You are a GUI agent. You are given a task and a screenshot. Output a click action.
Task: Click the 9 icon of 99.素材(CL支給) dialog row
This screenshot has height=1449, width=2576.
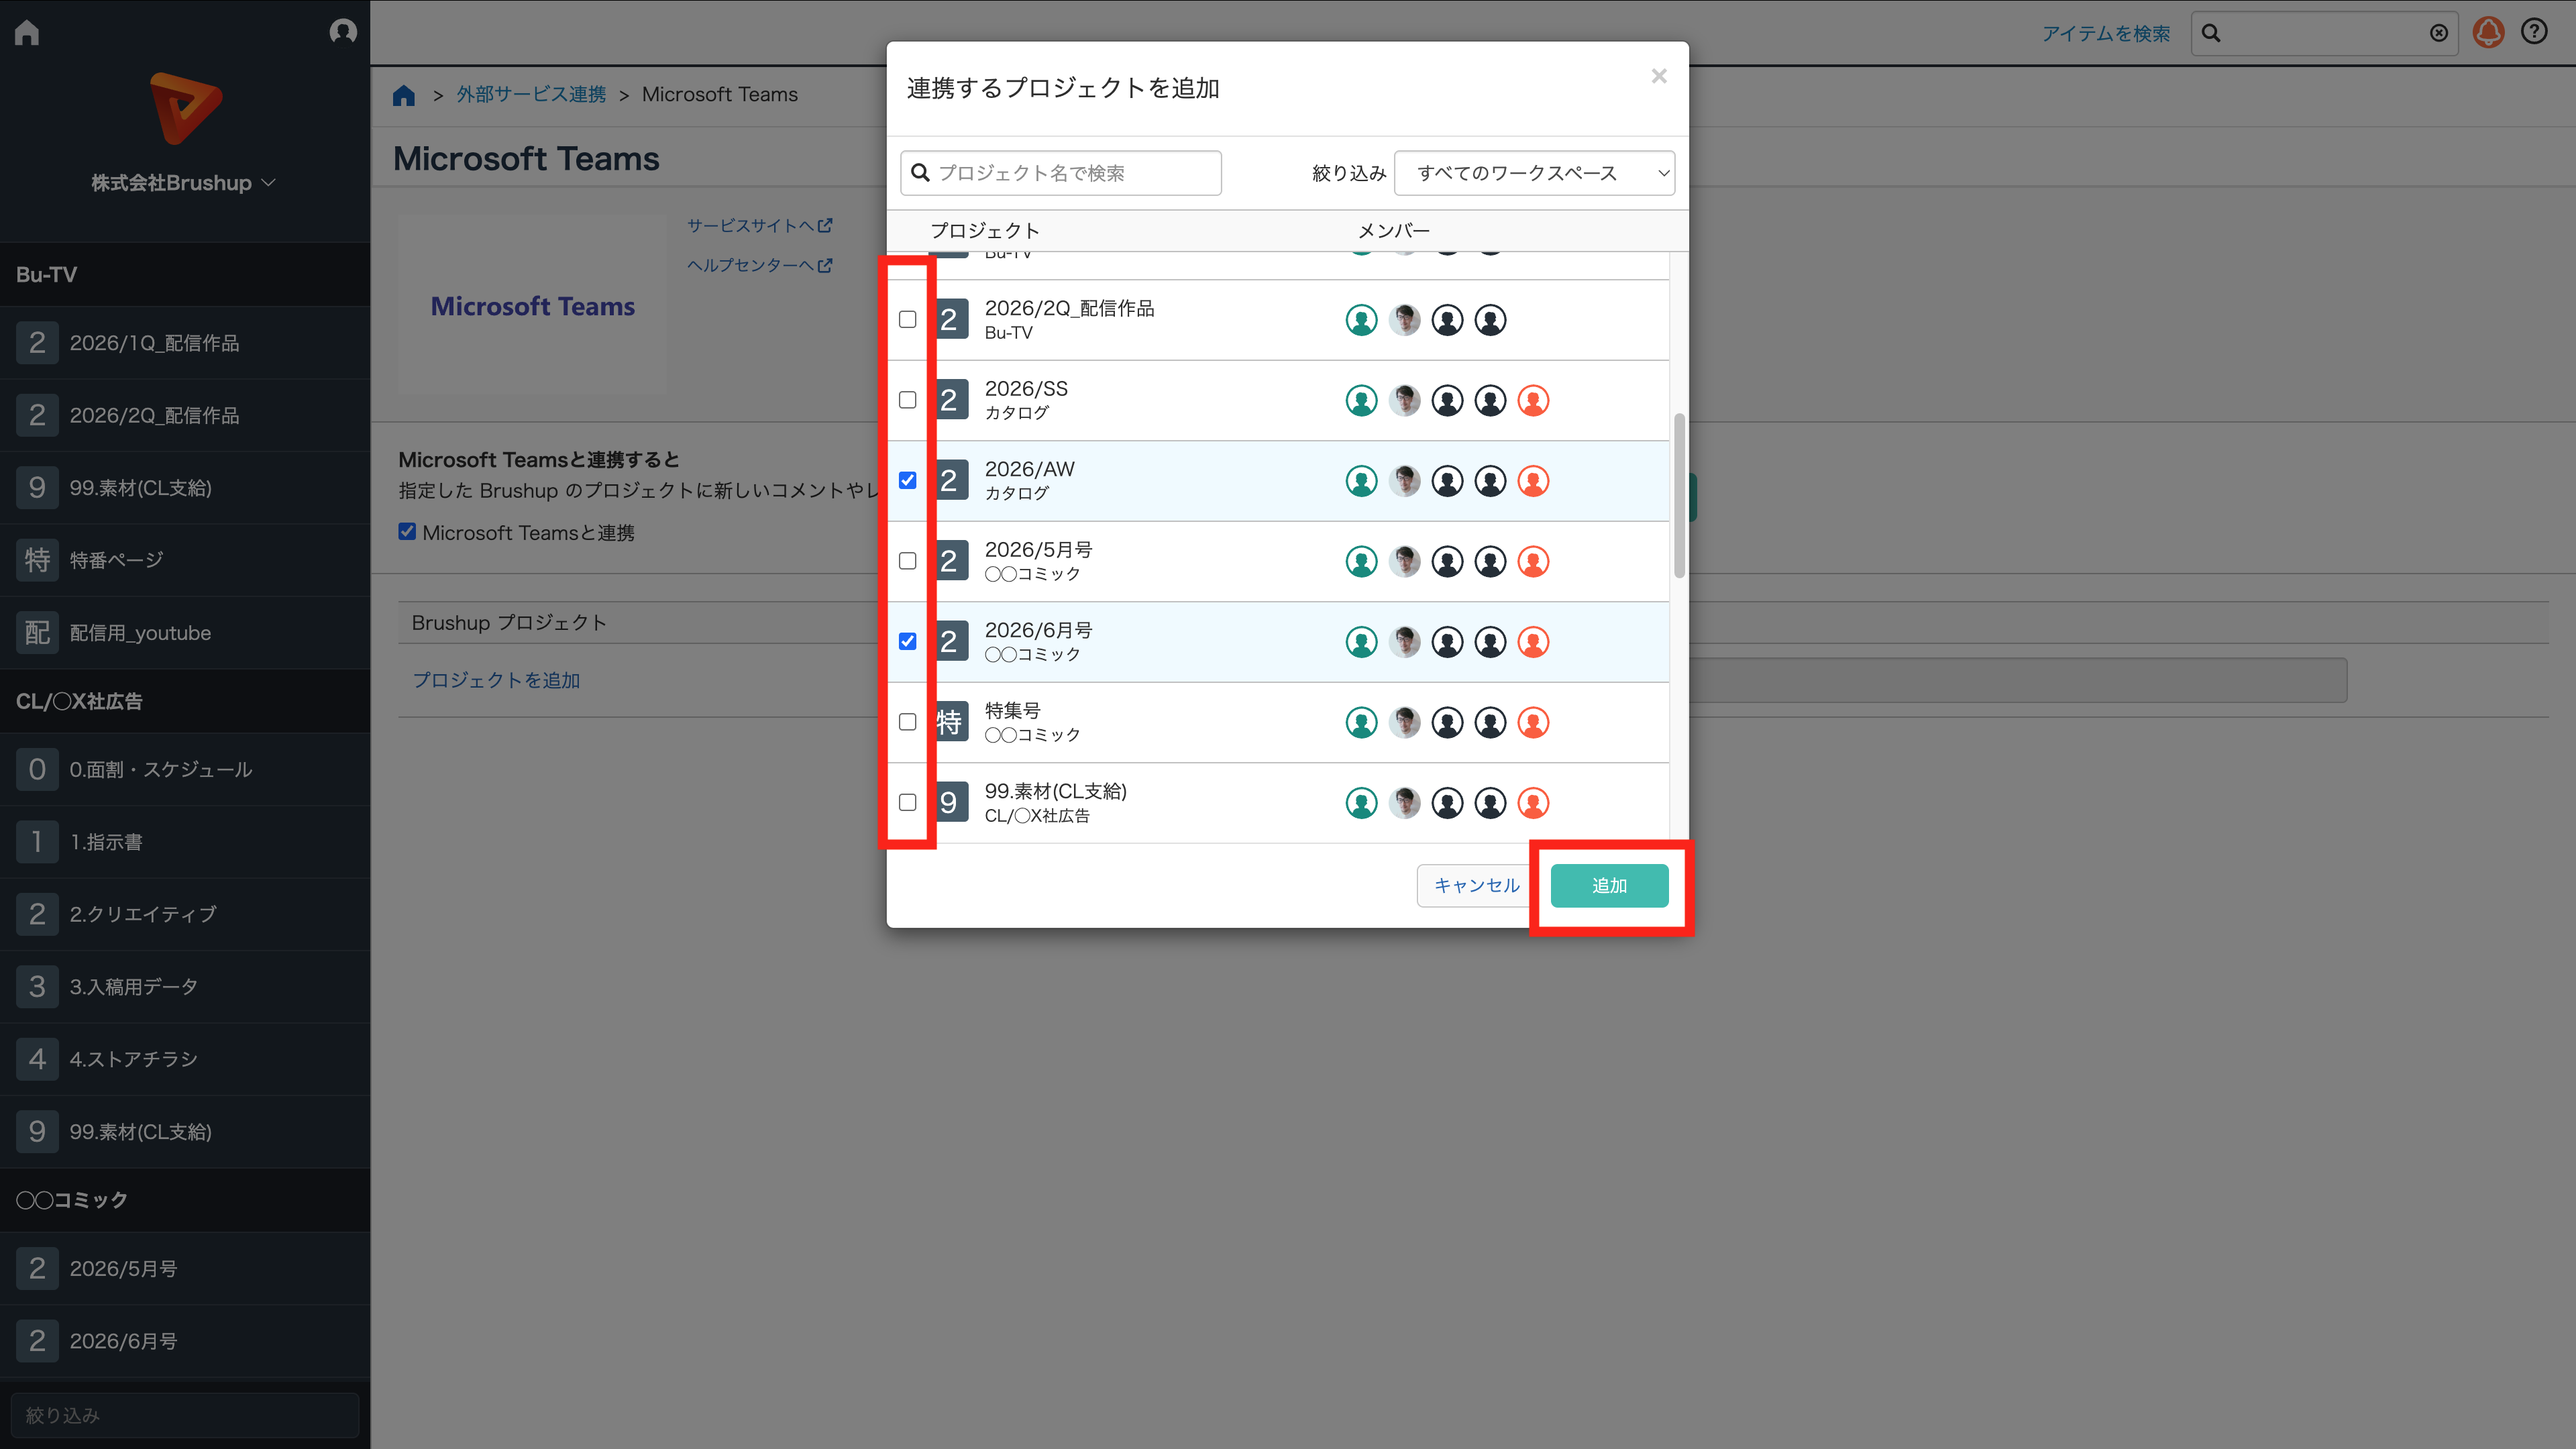pyautogui.click(x=951, y=802)
